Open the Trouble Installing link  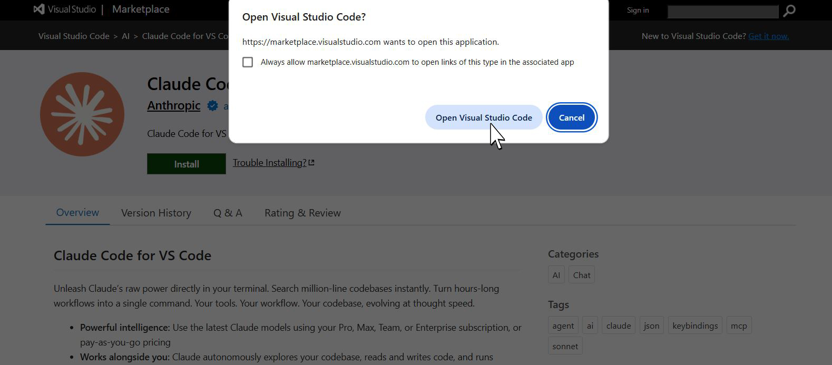pyautogui.click(x=269, y=163)
